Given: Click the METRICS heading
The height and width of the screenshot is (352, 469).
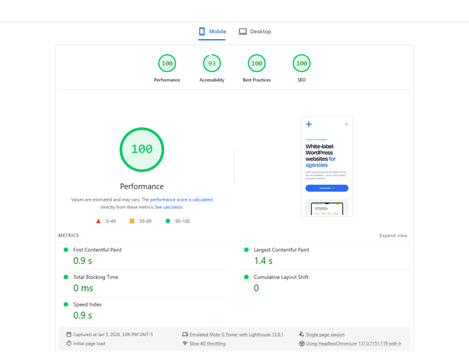Looking at the screenshot, I should coord(68,236).
